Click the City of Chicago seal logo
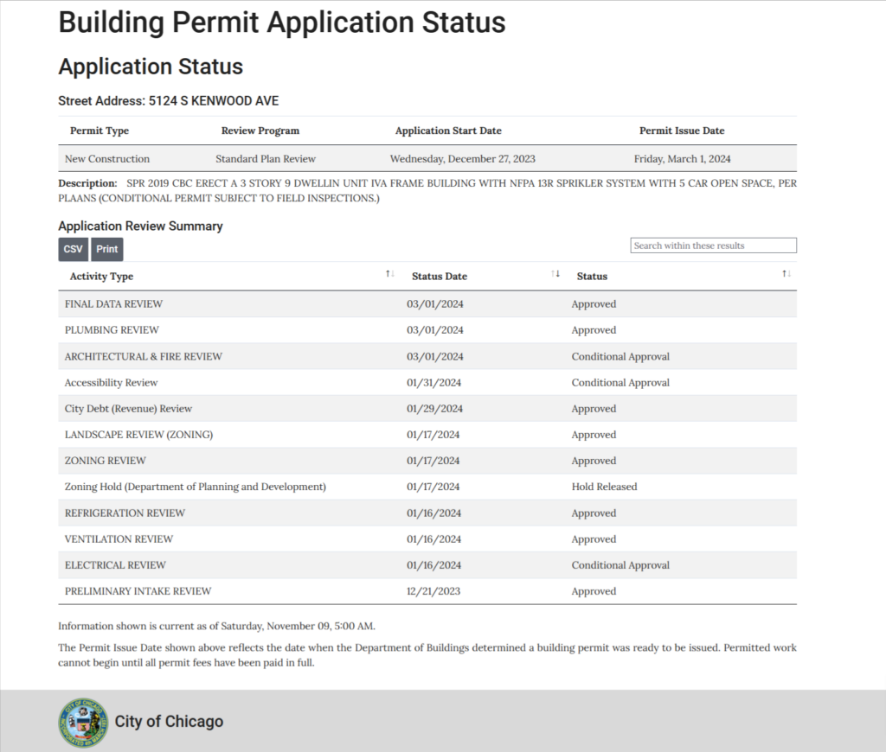This screenshot has height=752, width=886. [82, 723]
